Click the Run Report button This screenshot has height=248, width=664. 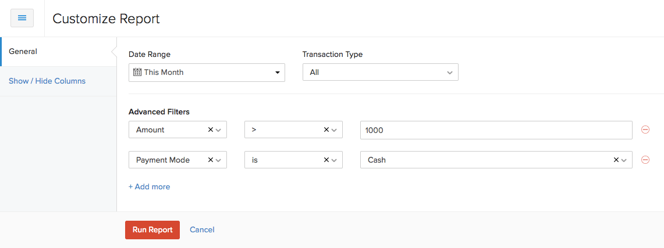click(x=152, y=230)
